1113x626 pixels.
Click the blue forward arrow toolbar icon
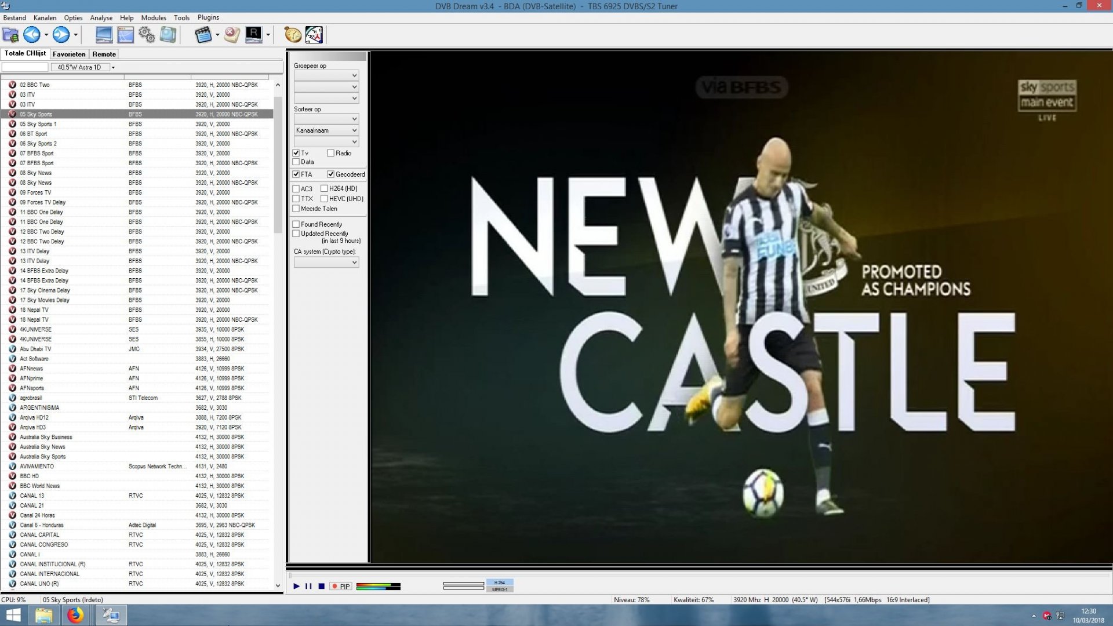click(x=61, y=35)
